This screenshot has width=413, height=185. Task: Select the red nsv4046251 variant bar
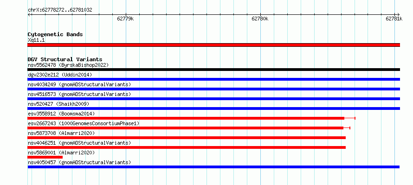[x=187, y=147]
